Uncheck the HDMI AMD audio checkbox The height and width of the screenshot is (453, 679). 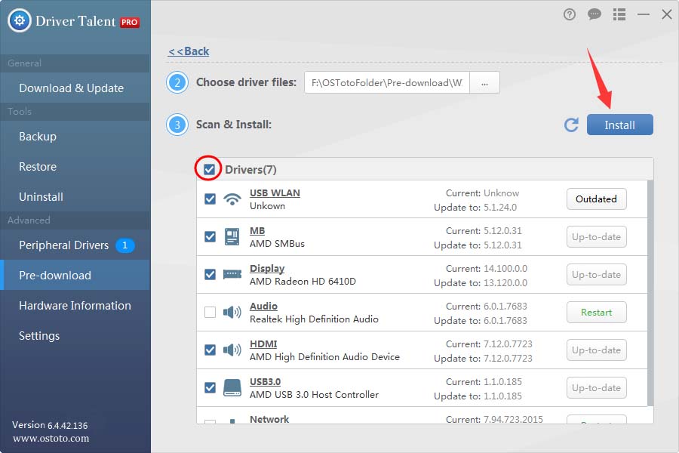(x=210, y=350)
